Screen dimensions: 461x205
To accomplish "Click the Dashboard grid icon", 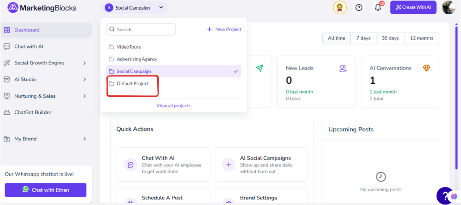I will pyautogui.click(x=7, y=30).
